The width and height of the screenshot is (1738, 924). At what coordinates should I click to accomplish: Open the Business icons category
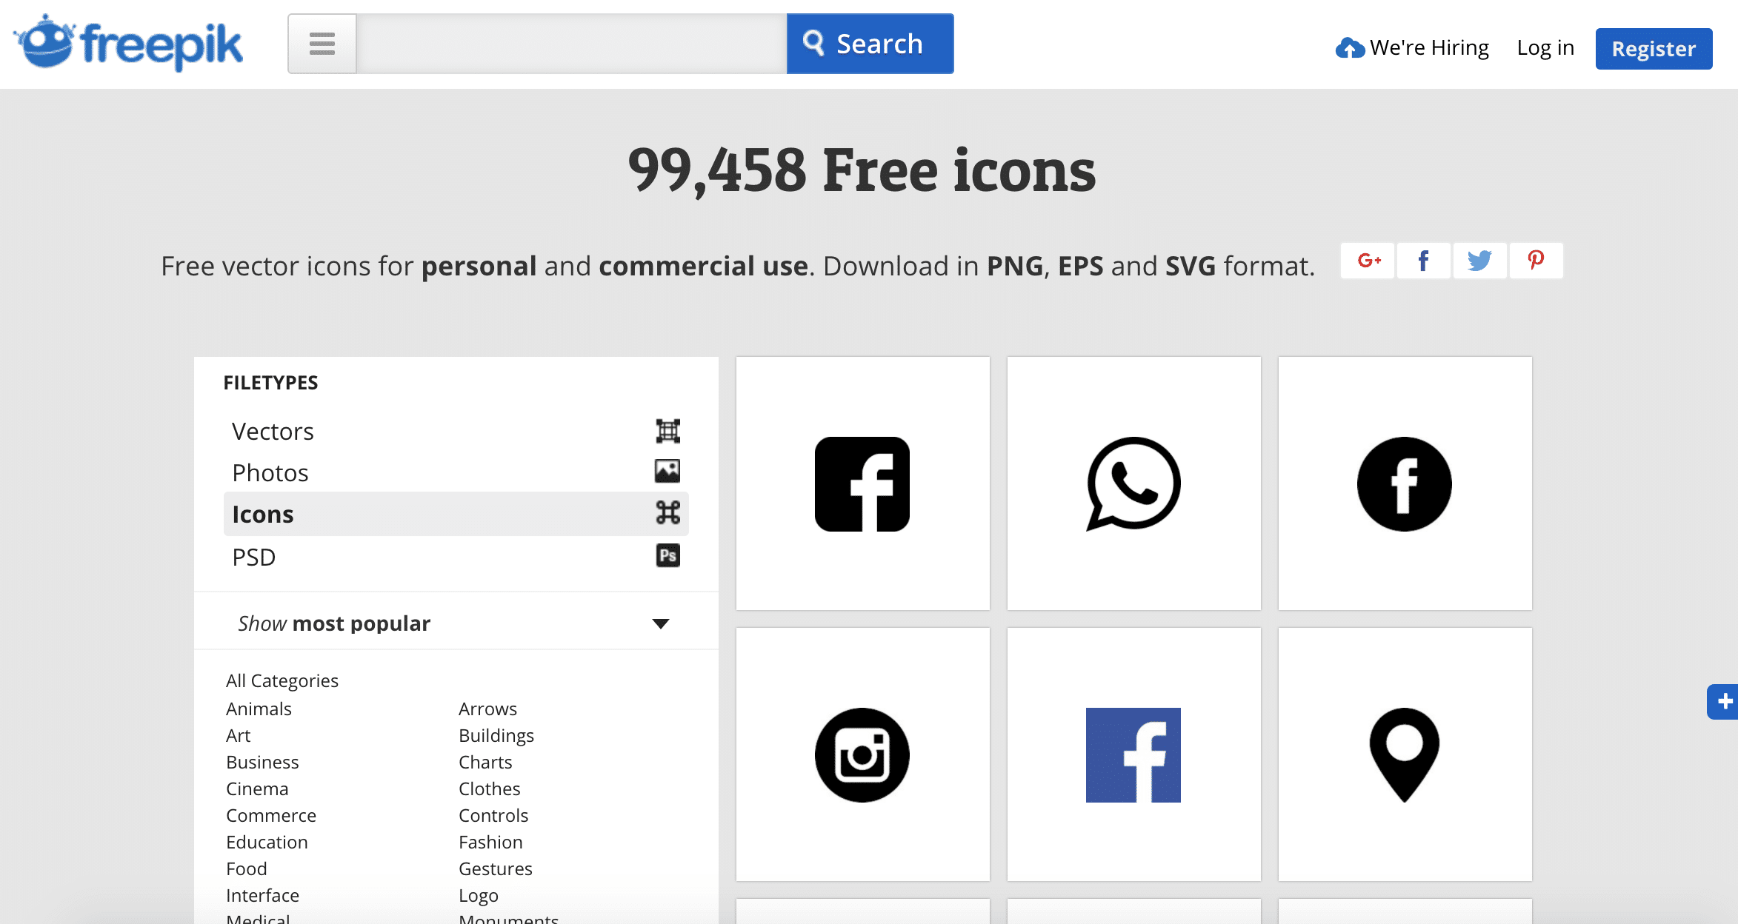(262, 762)
